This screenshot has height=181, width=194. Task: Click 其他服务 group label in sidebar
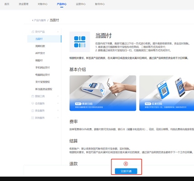pyautogui.click(x=40, y=118)
